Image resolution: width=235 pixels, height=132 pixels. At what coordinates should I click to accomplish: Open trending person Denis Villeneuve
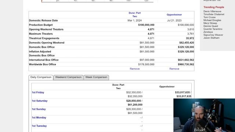tap(212, 11)
